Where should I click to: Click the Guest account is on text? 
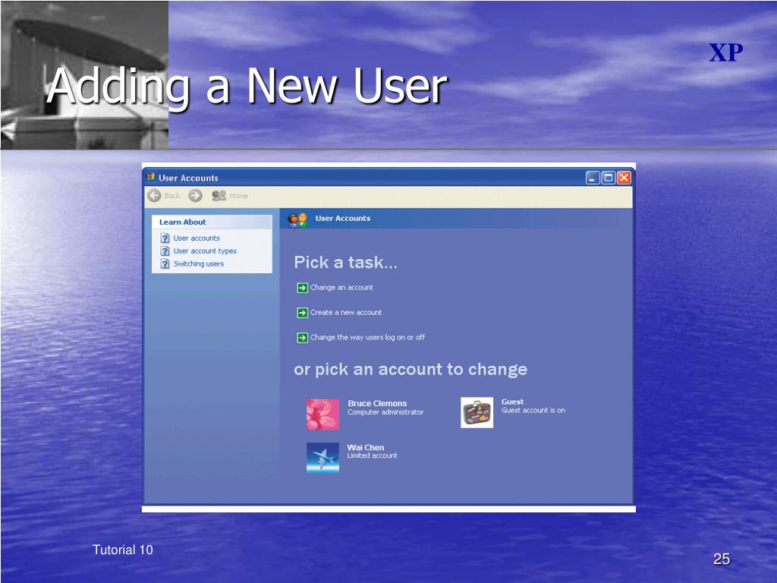(533, 411)
